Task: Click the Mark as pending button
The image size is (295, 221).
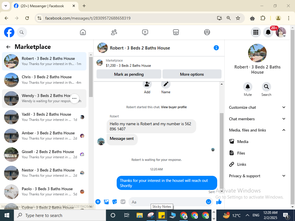Action: click(129, 74)
